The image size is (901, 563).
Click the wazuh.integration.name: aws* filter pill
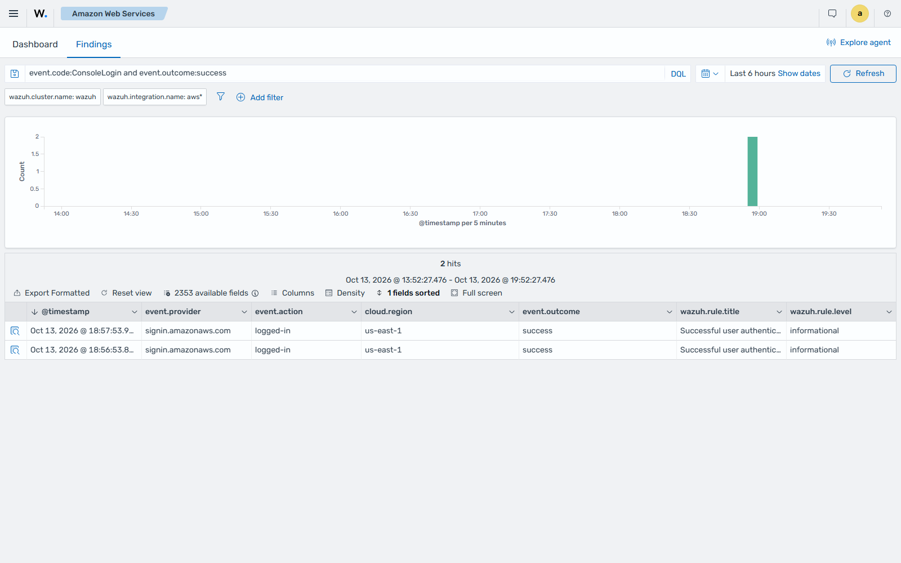click(155, 97)
